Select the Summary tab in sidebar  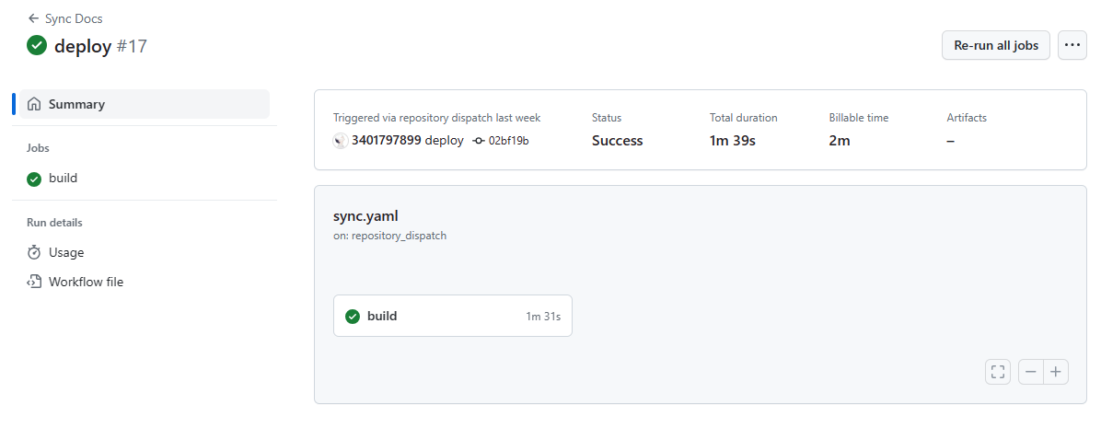point(76,104)
